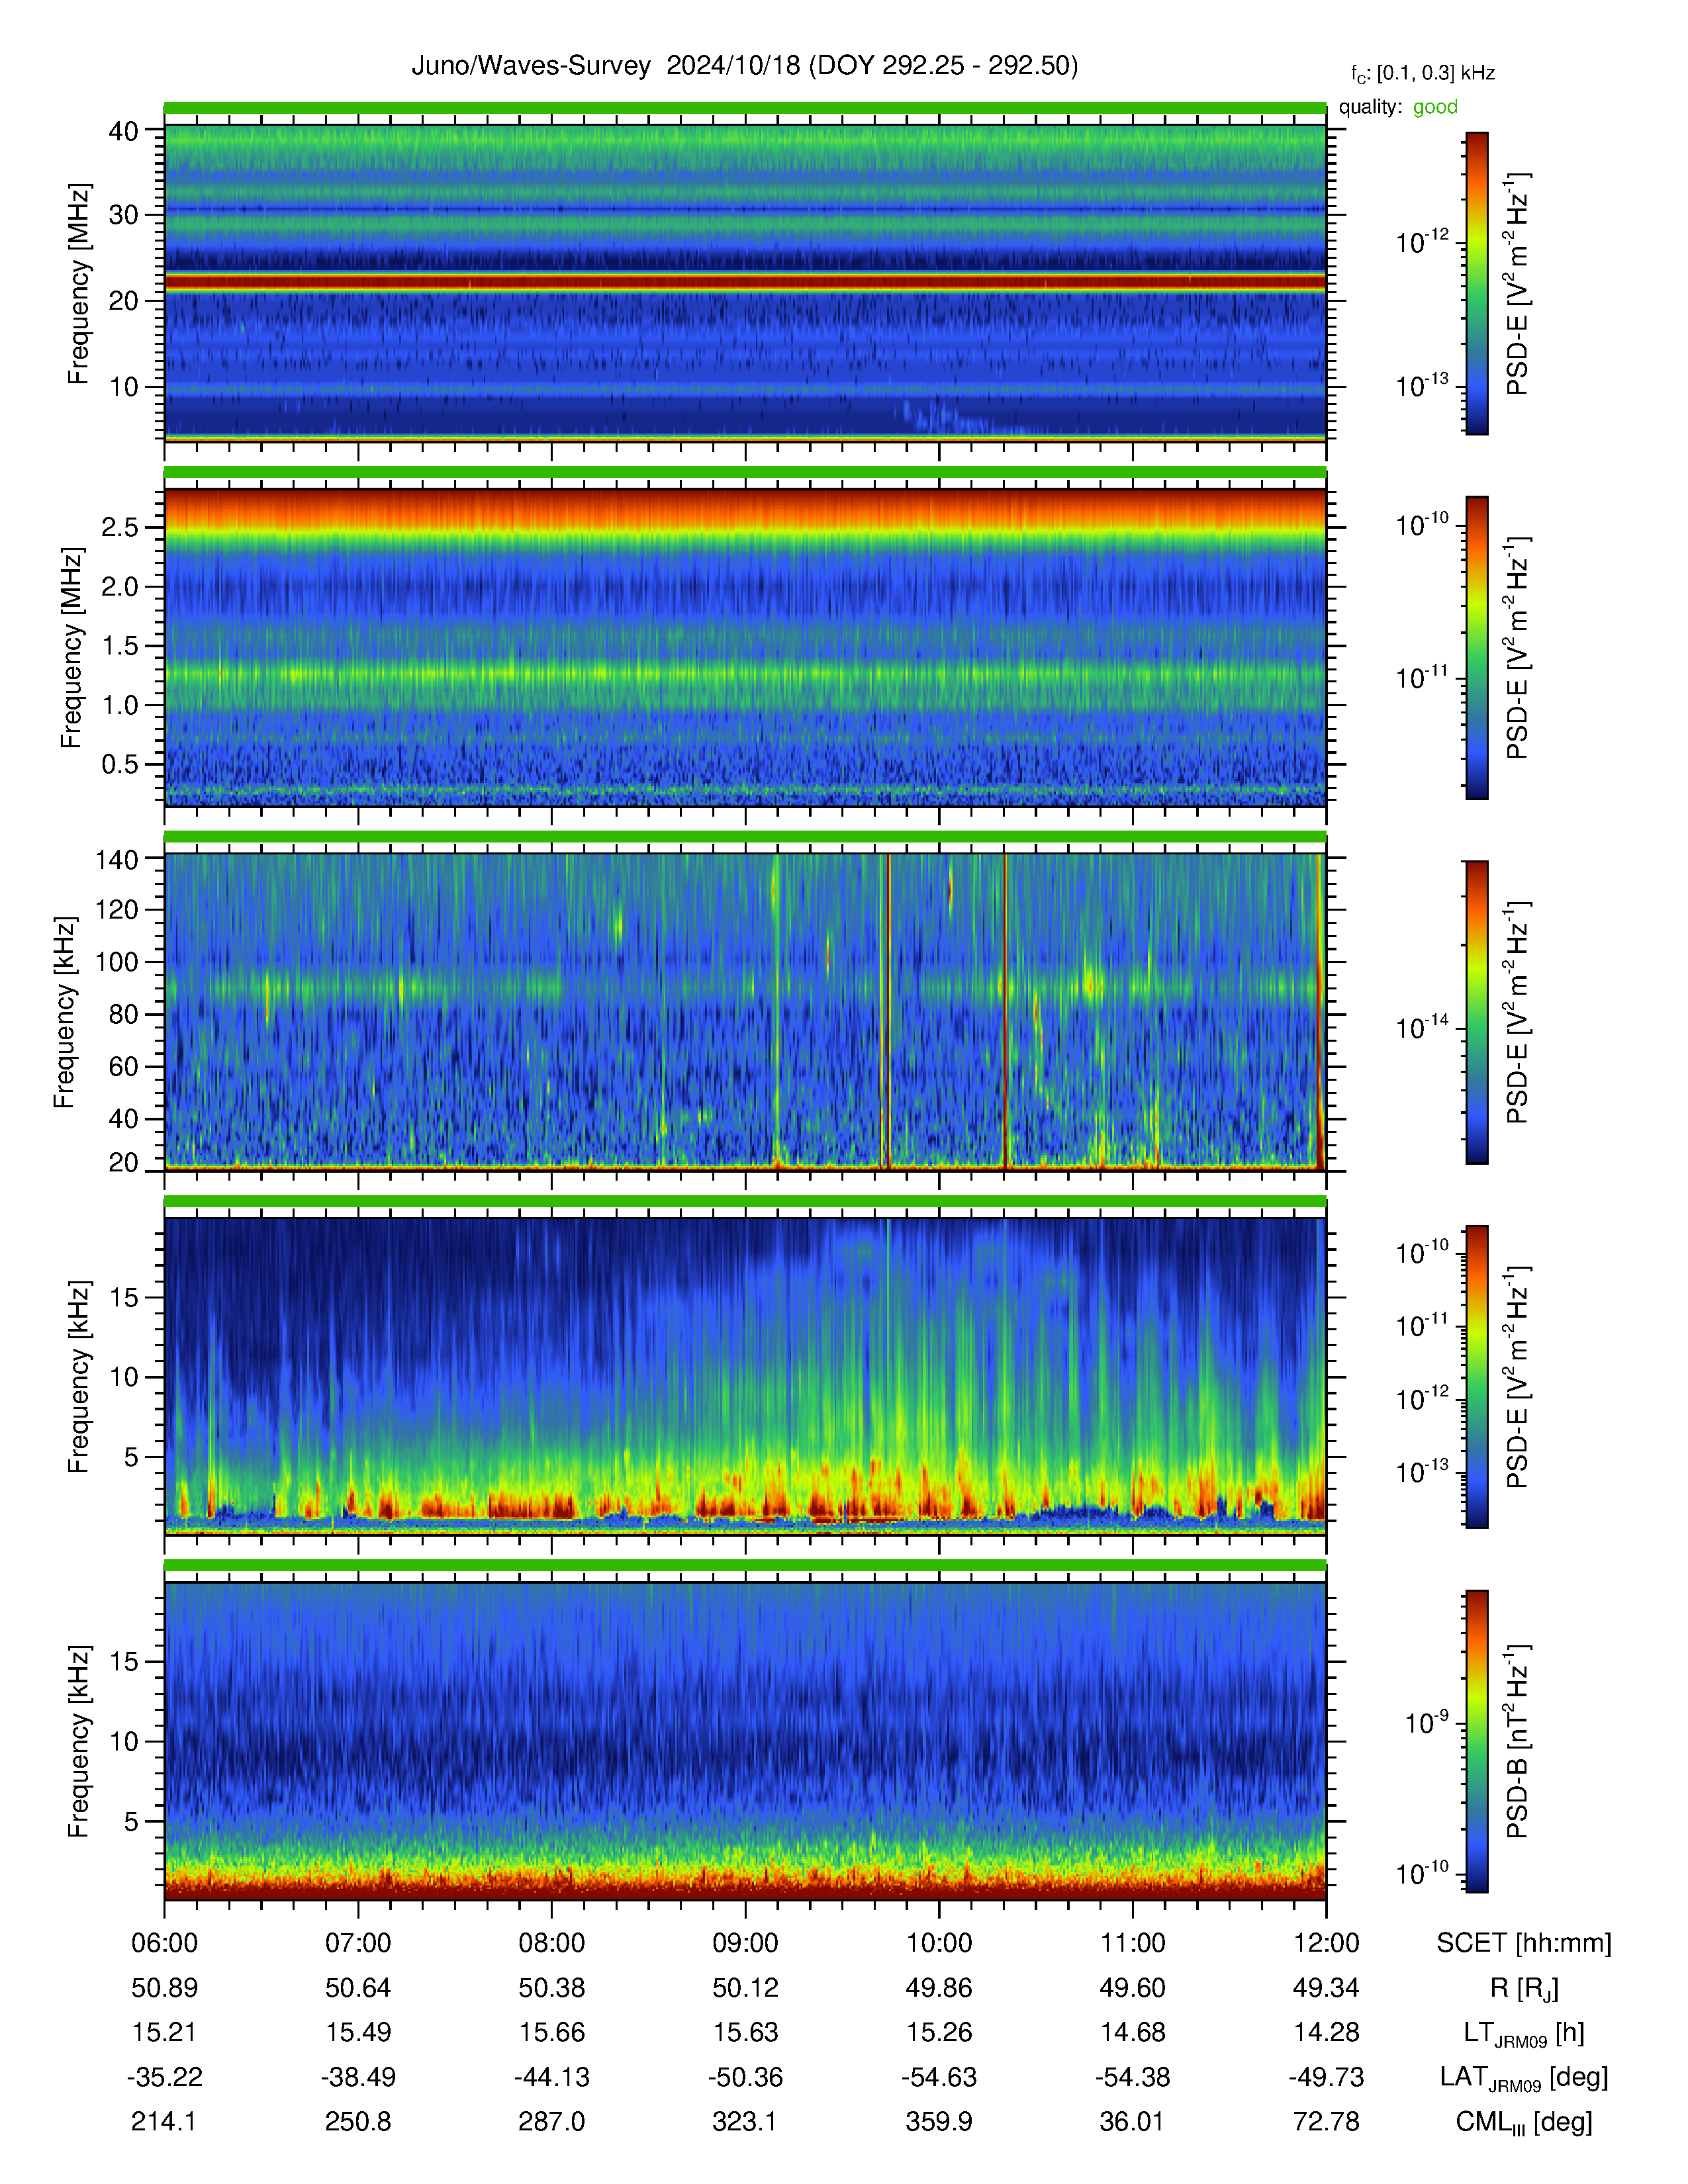Screen dimensions: 1688x2184
Task: Click the 10^-14 tick on third color bar
Action: pyautogui.click(x=1422, y=1027)
